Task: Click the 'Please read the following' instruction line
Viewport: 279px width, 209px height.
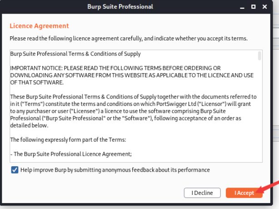Action: pos(129,39)
